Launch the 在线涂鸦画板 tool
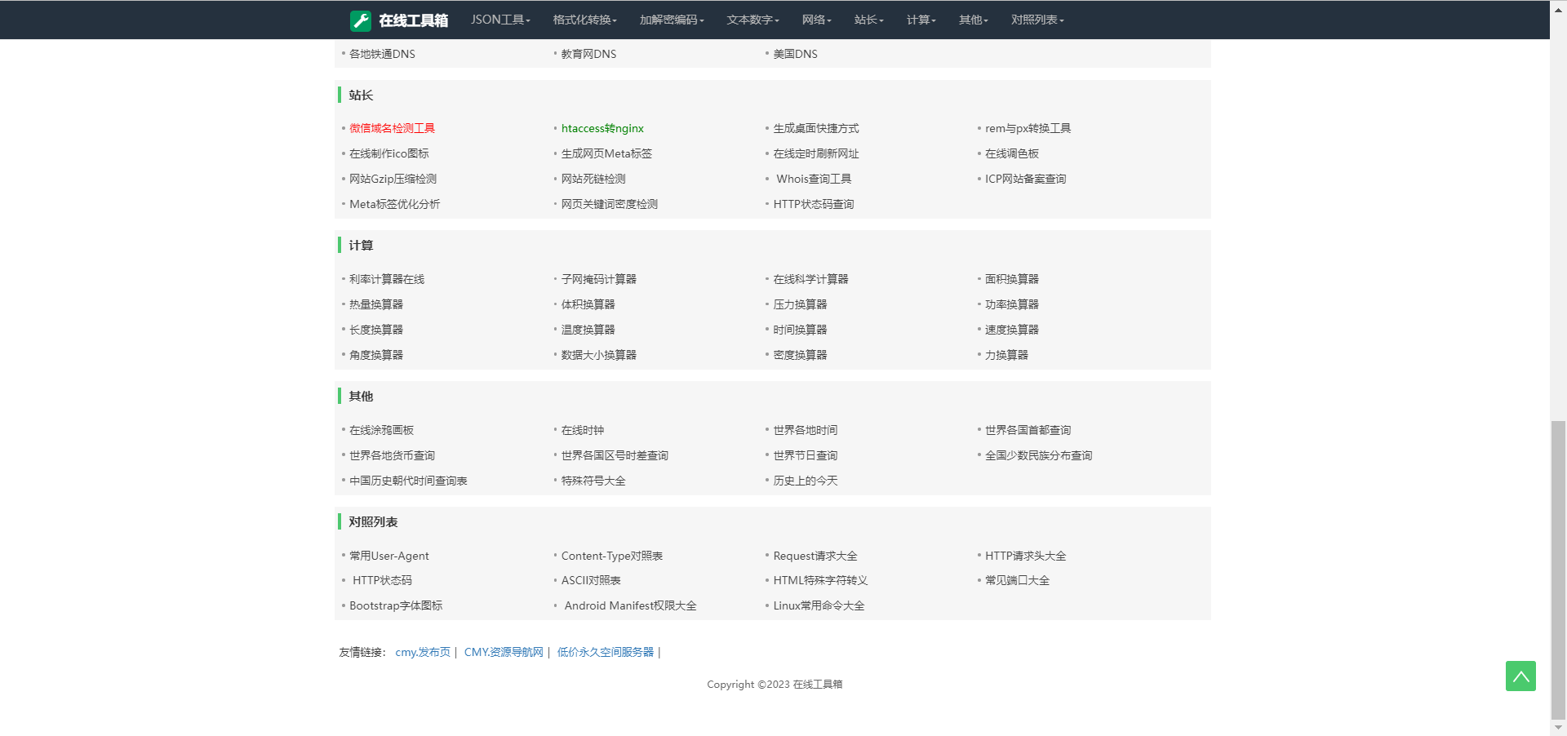 (x=381, y=430)
